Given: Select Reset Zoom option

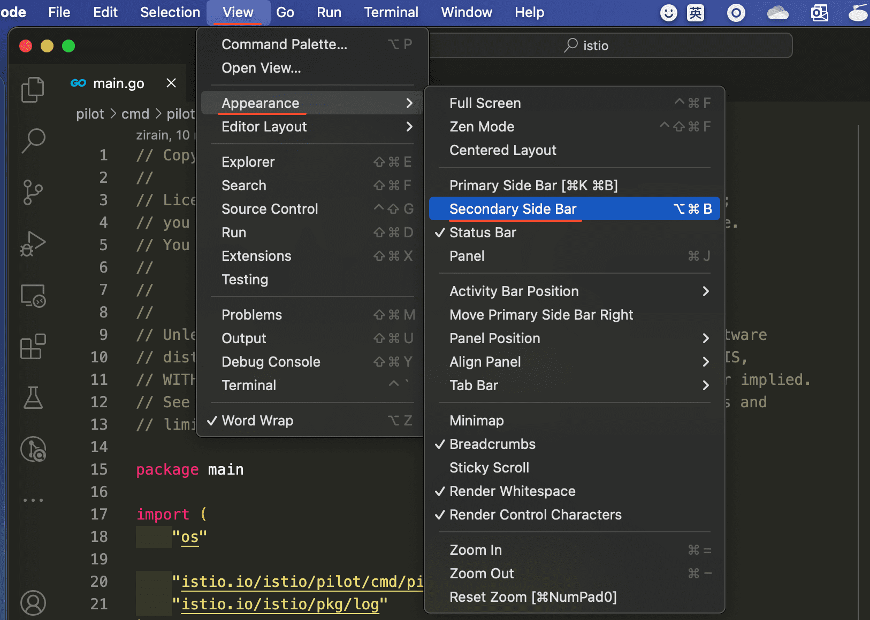Looking at the screenshot, I should pyautogui.click(x=575, y=597).
